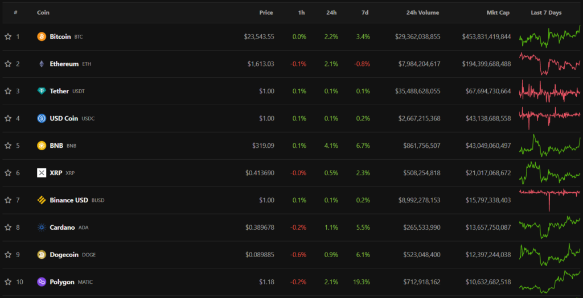Sort by Mkt Cap header
The image size is (583, 298).
pos(498,13)
